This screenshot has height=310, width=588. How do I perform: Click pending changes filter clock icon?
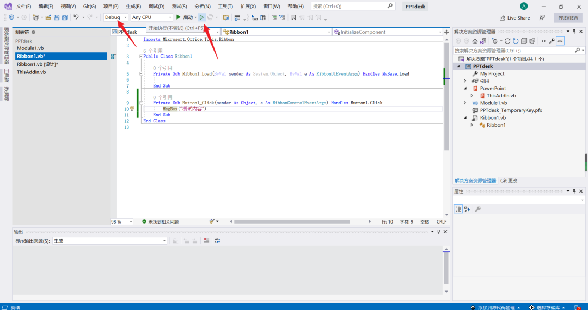click(x=494, y=41)
